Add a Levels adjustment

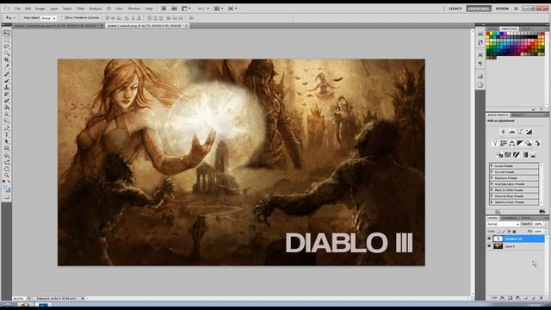tap(512, 132)
